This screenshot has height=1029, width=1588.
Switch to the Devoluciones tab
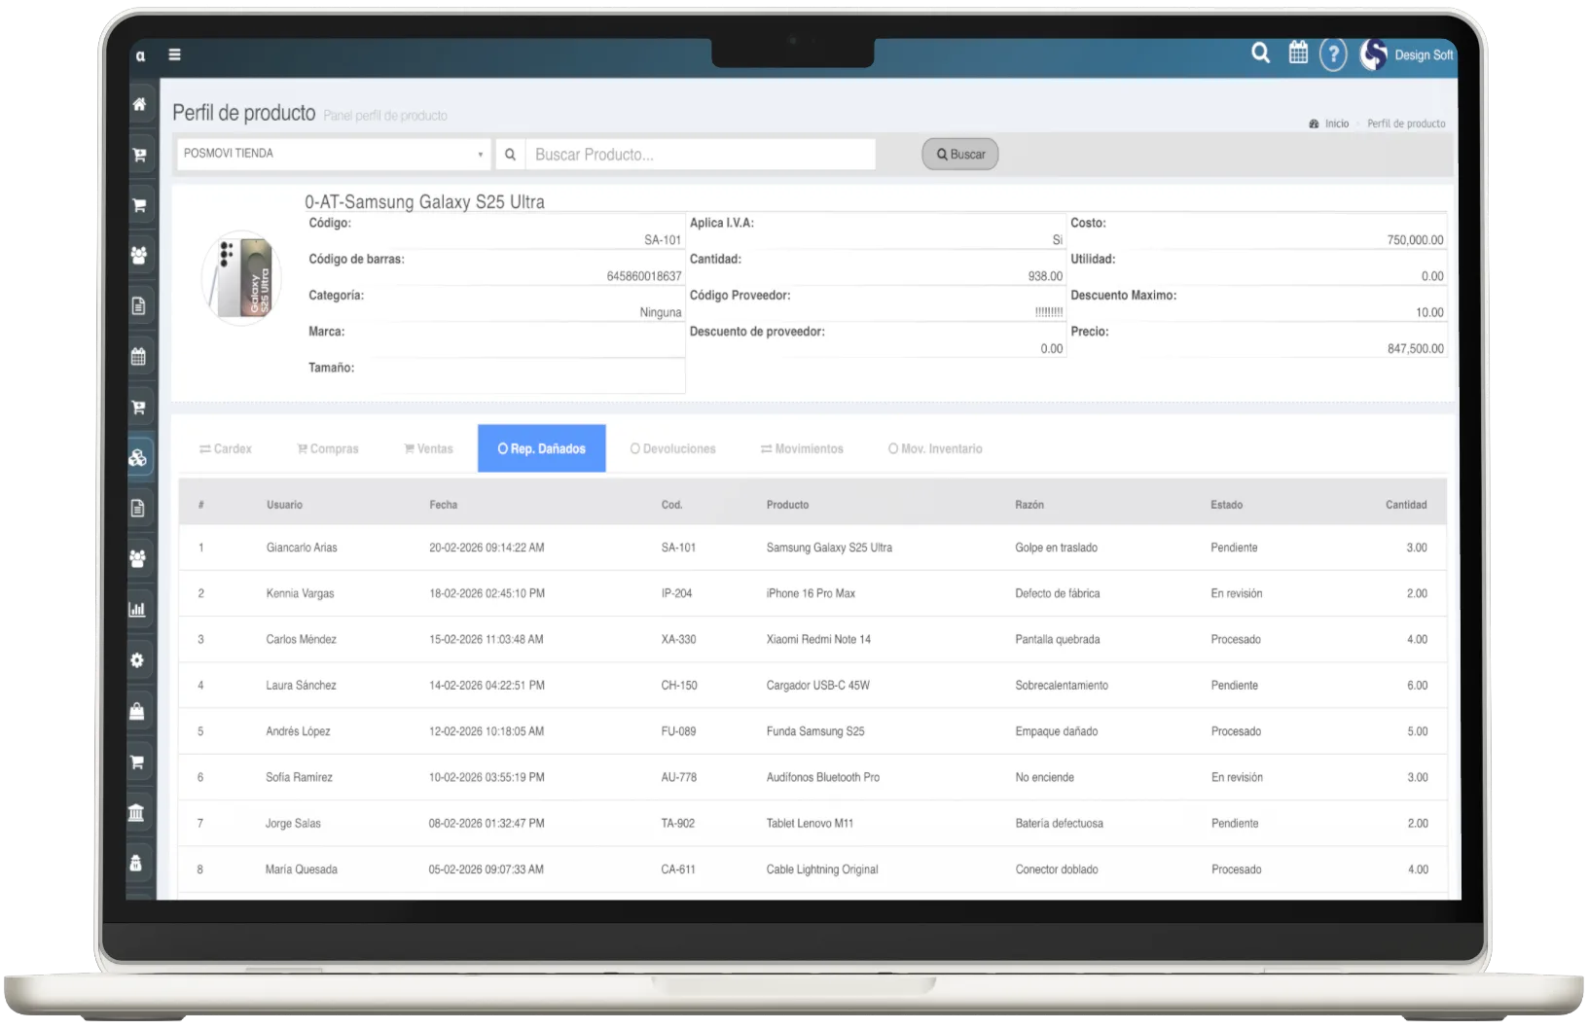click(672, 449)
